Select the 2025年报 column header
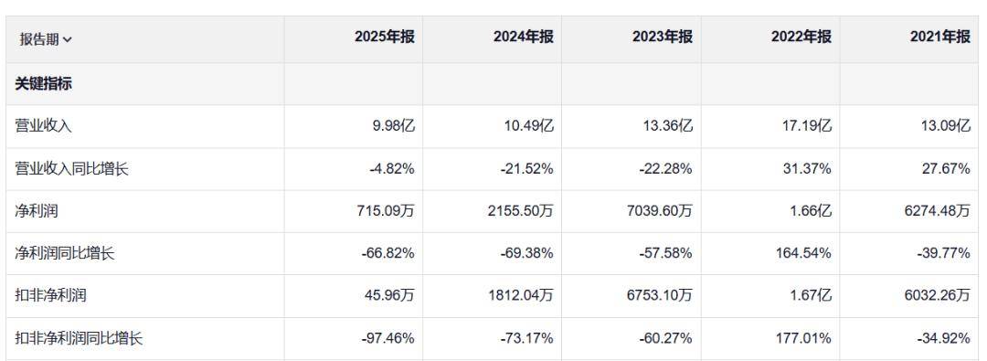The width and height of the screenshot is (987, 361). (385, 37)
